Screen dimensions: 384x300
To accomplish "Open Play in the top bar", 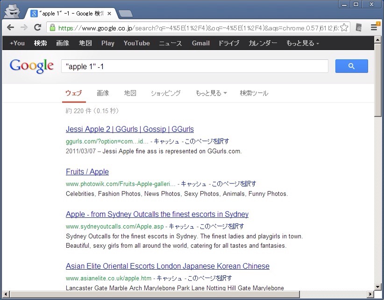I will tap(108, 43).
